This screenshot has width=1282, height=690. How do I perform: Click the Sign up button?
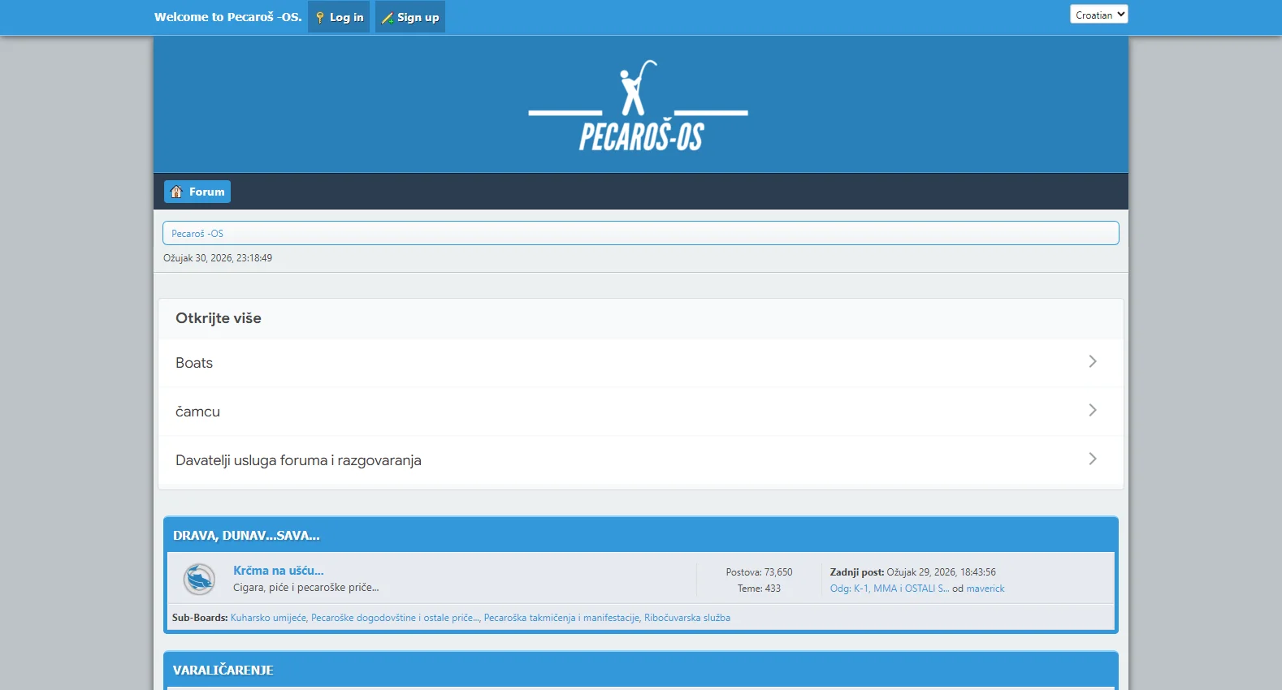(x=410, y=17)
